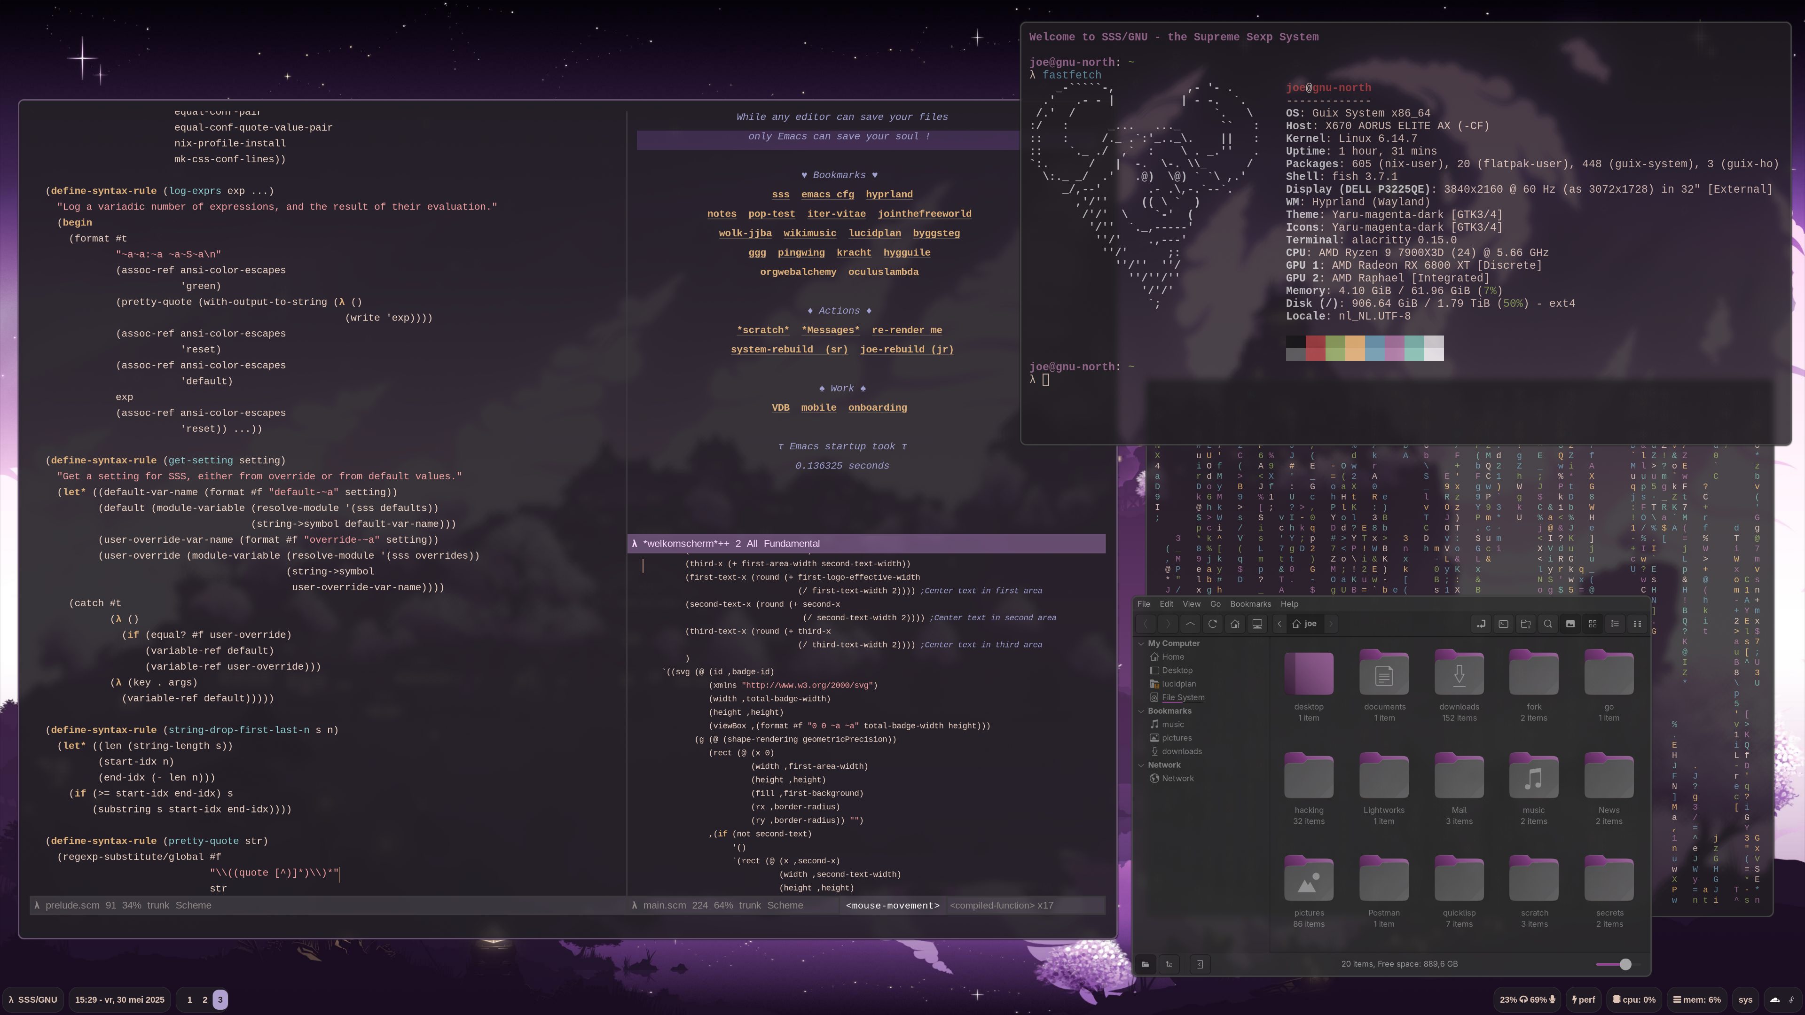Select the downloads folder with 152 items

point(1459,673)
